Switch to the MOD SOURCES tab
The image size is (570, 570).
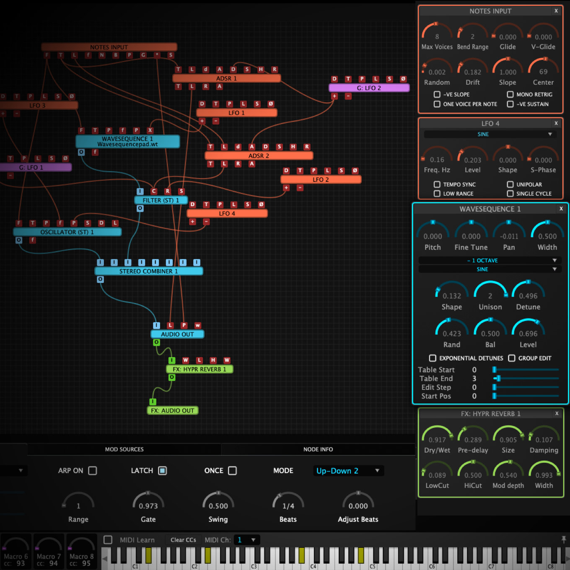(x=124, y=449)
